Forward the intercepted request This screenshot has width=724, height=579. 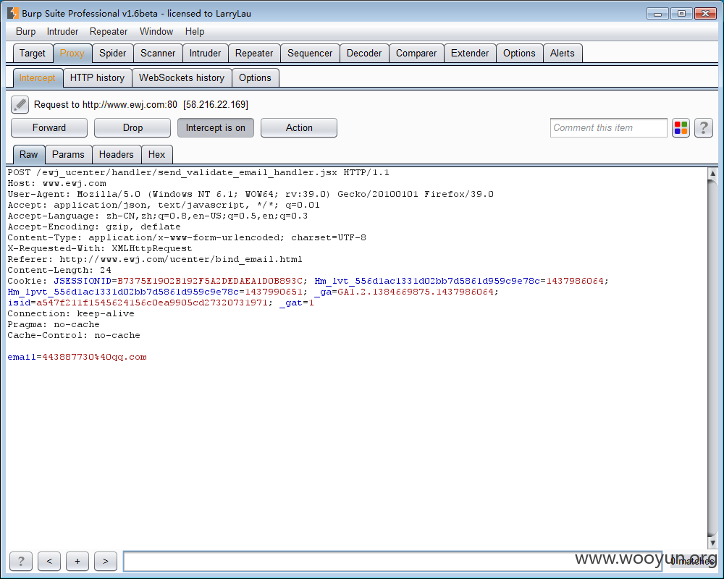[x=49, y=128]
